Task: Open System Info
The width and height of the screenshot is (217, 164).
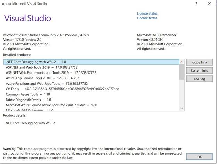Action: tap(199, 71)
